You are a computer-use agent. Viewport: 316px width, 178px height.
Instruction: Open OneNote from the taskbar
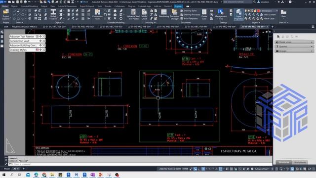click(92, 175)
